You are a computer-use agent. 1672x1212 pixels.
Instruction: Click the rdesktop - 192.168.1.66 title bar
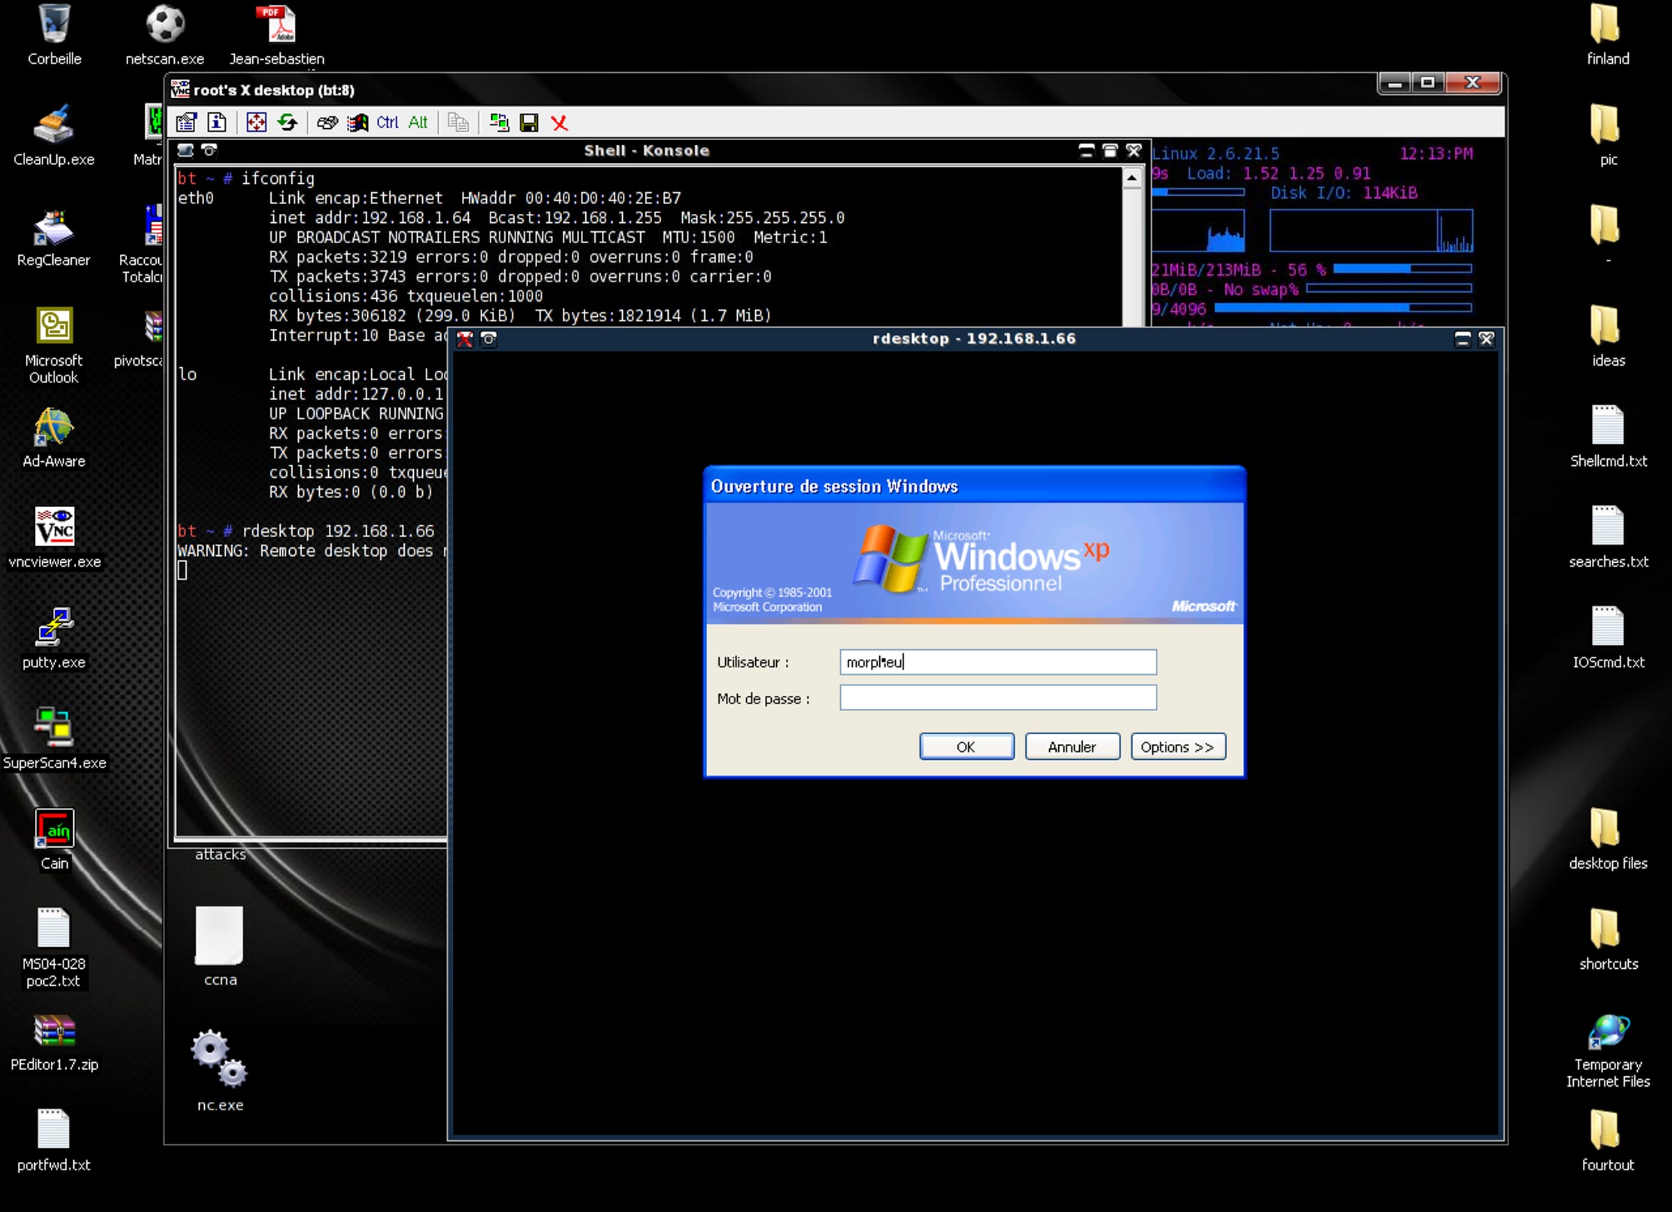click(x=974, y=339)
